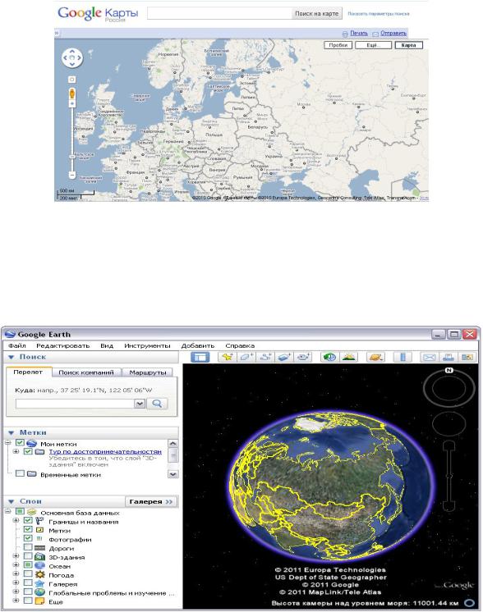
Task: Select the Карта map type button
Action: pos(409,45)
